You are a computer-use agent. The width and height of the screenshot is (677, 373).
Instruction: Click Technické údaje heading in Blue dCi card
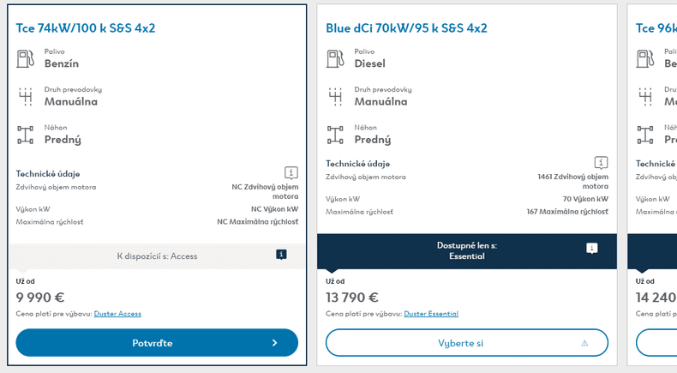[357, 164]
